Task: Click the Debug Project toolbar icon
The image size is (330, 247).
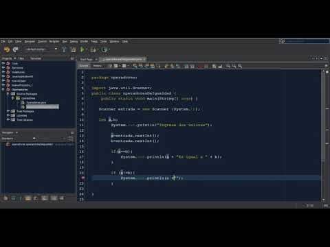Action: [x=93, y=49]
